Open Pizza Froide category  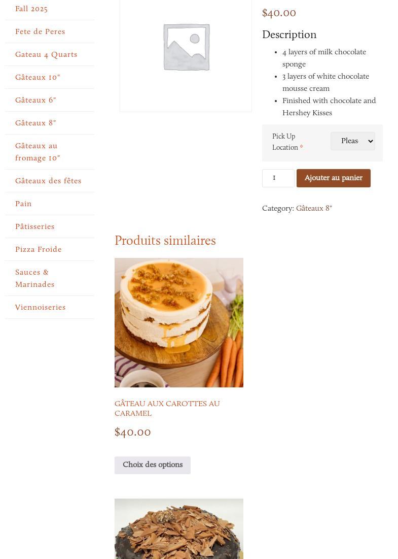[39, 249]
